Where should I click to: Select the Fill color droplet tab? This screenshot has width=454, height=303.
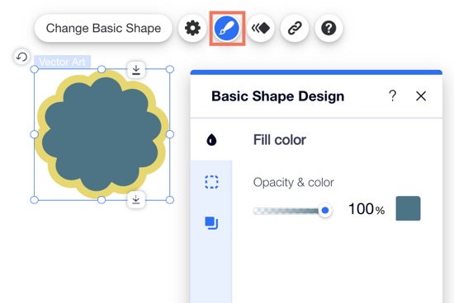(x=211, y=140)
